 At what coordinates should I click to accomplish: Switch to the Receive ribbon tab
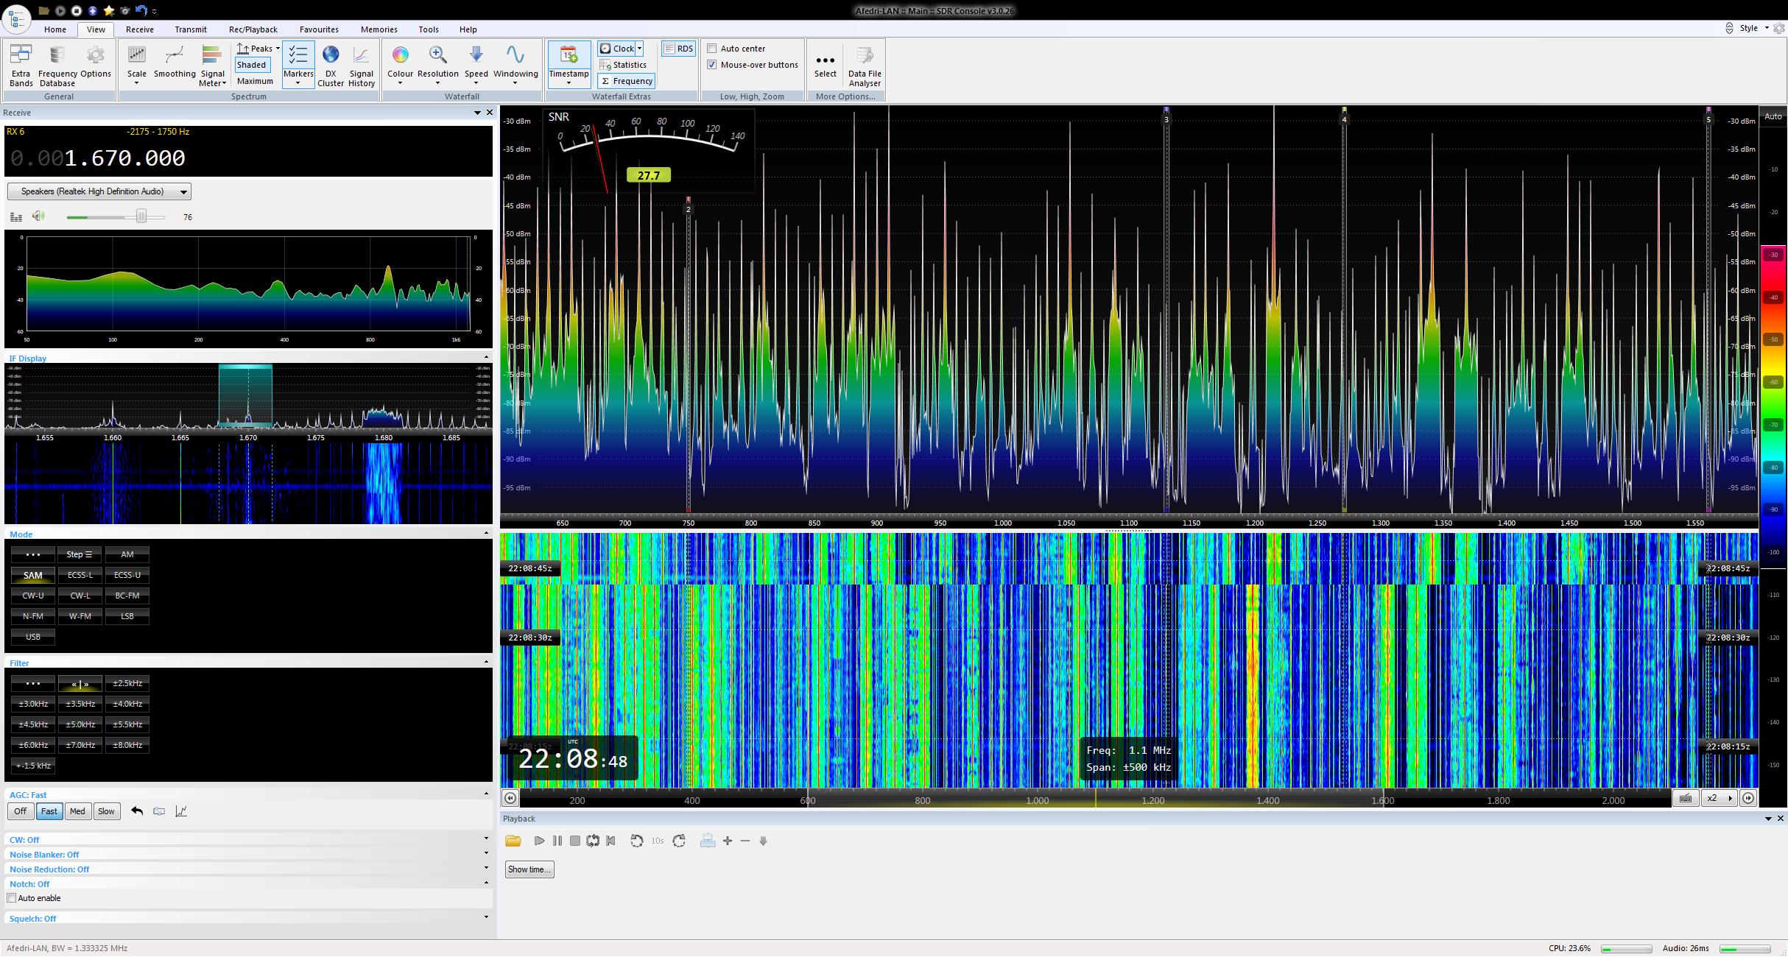click(139, 29)
